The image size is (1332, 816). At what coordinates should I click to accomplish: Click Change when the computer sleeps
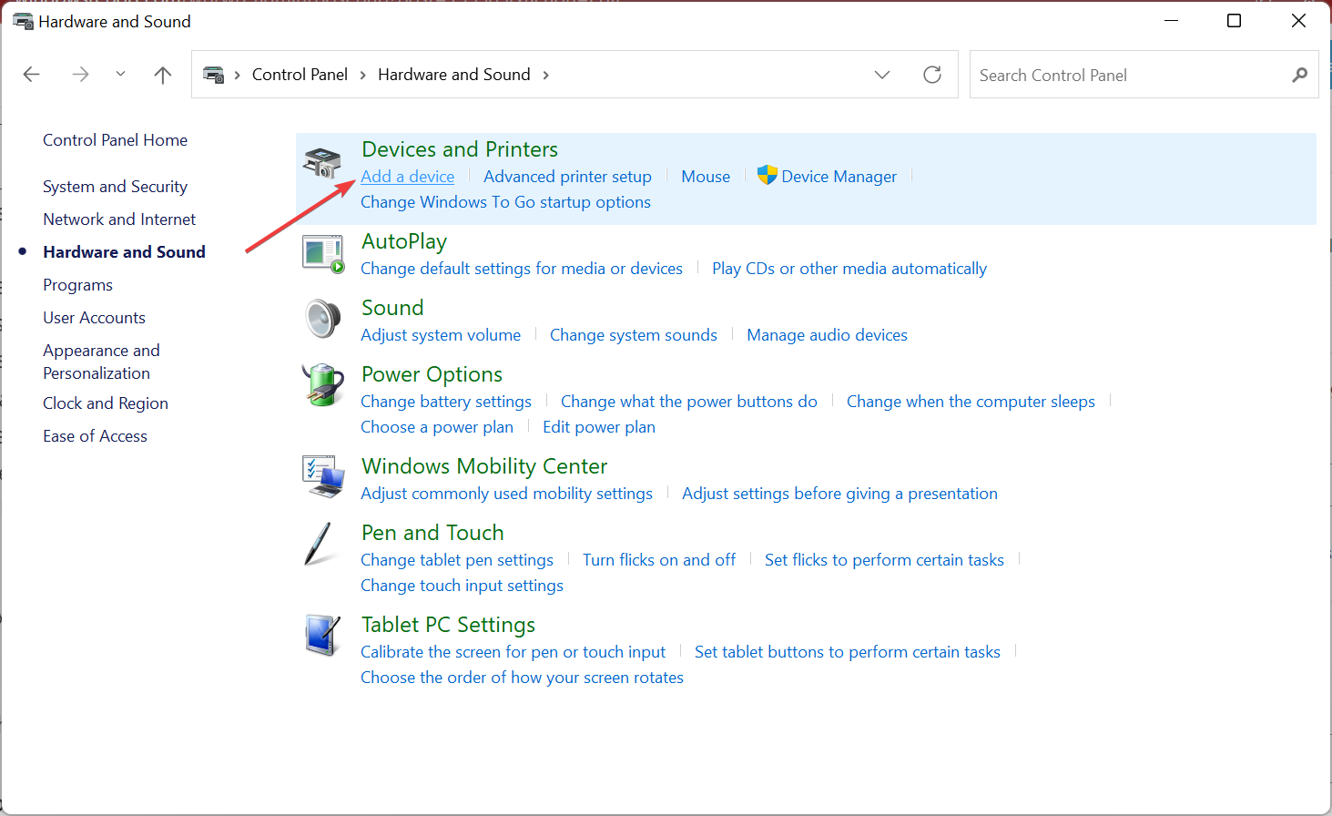[971, 402]
